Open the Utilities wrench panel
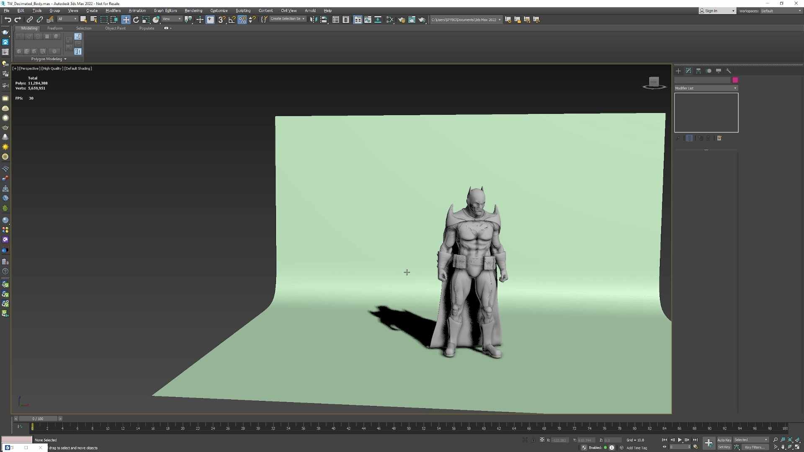 point(729,71)
